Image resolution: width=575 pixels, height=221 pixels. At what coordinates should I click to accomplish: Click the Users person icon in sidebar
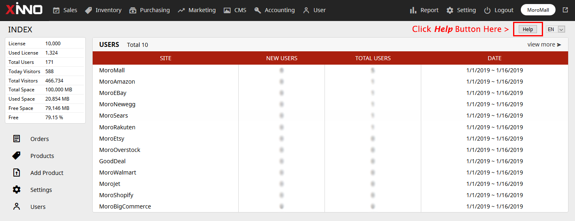pyautogui.click(x=17, y=206)
